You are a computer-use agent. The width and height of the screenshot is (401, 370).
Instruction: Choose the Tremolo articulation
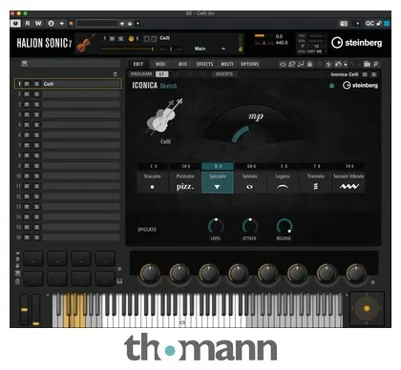[x=316, y=182]
